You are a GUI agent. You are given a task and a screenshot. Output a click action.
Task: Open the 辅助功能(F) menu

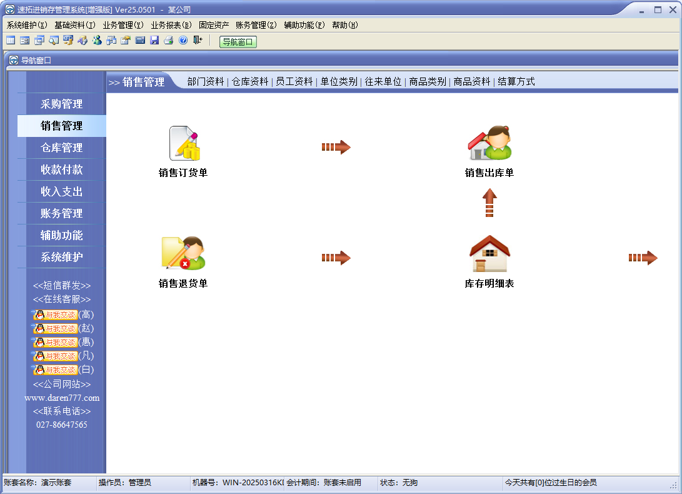(x=304, y=25)
